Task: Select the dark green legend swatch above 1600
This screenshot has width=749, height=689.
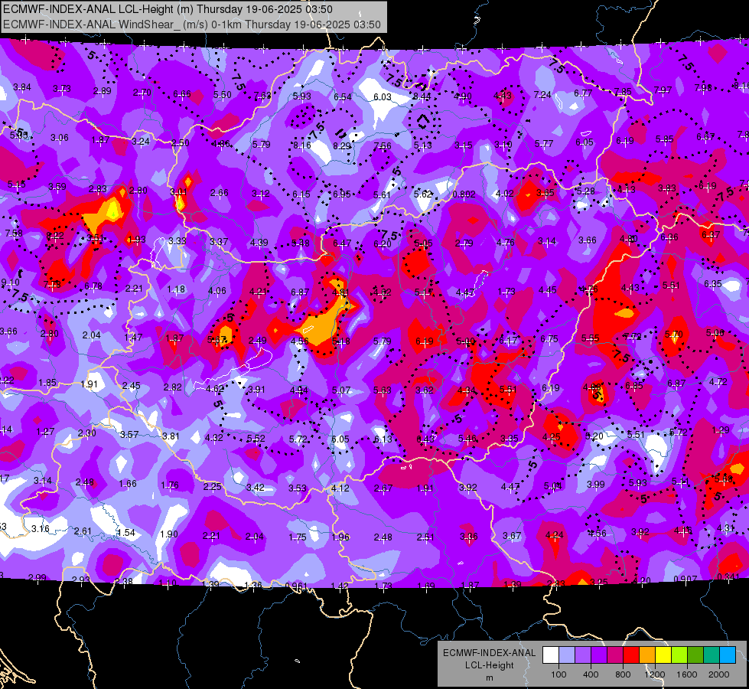Action: pyautogui.click(x=695, y=655)
